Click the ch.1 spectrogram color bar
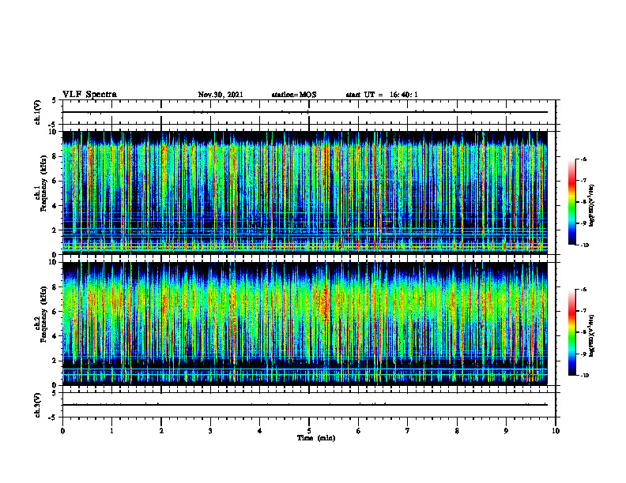Screen dimensions: 626x483 click(571, 202)
